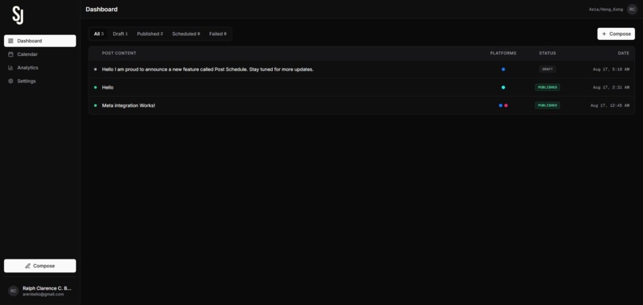
Task: Go to Analytics in sidebar
Action: tap(40, 68)
